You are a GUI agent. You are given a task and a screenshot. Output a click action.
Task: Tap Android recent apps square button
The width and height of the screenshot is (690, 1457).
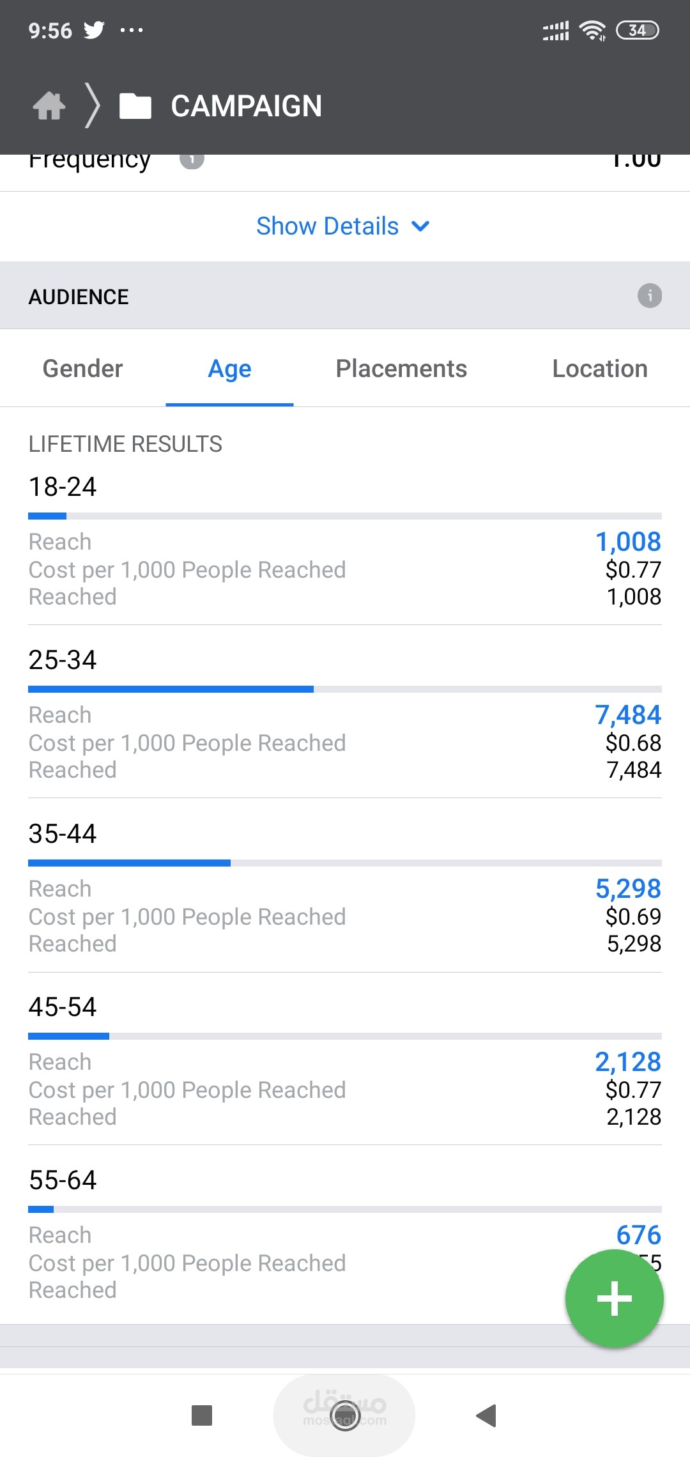pyautogui.click(x=202, y=1415)
